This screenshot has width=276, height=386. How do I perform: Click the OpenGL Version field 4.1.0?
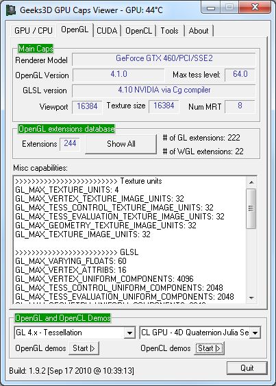[118, 75]
